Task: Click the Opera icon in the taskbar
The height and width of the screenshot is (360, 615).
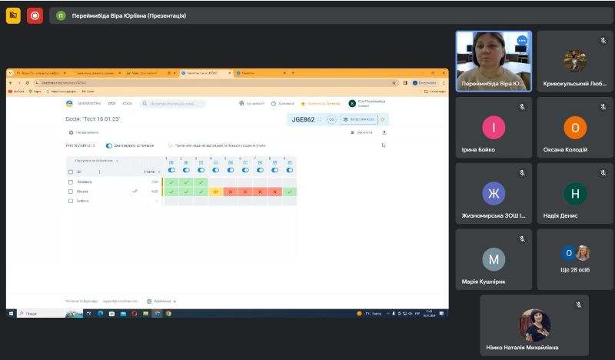Action: coord(135,313)
